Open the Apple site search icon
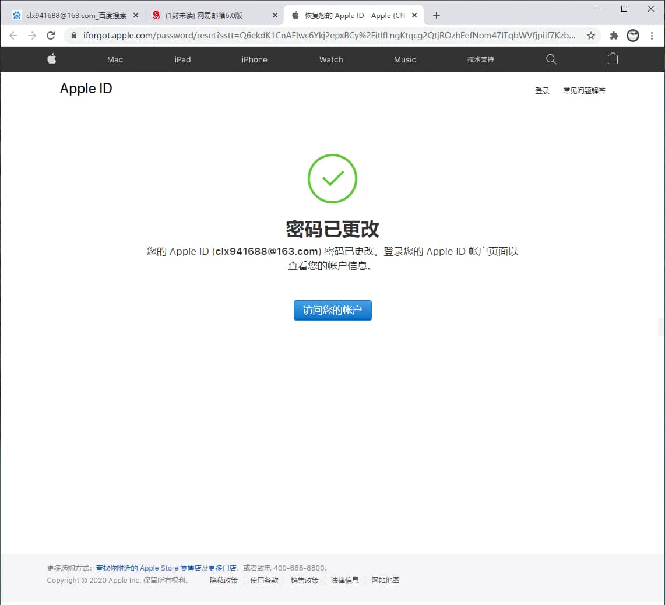 (x=551, y=59)
